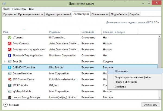Select the IDT PC Audio row name
The height and width of the screenshot is (111, 163).
(20, 85)
